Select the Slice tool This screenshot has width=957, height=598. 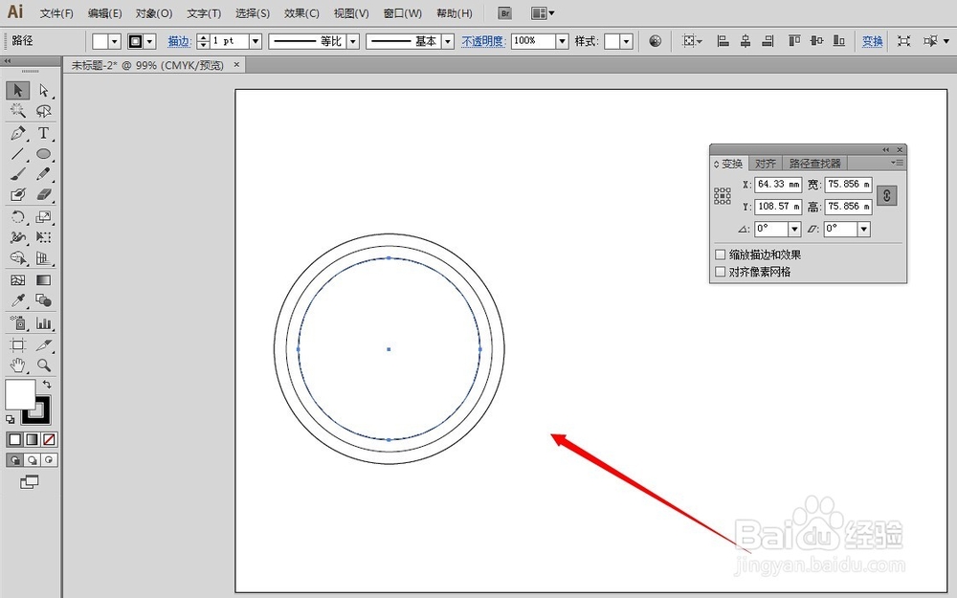click(43, 344)
